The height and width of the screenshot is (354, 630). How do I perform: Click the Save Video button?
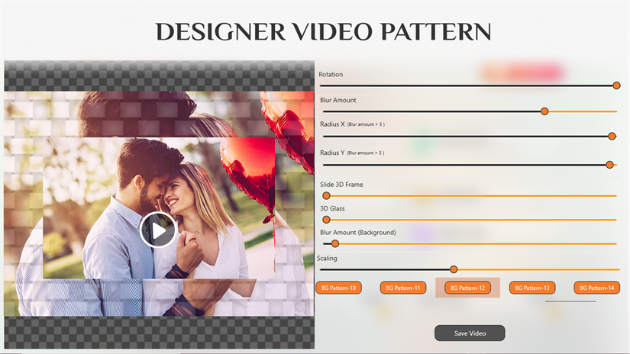[x=470, y=333]
